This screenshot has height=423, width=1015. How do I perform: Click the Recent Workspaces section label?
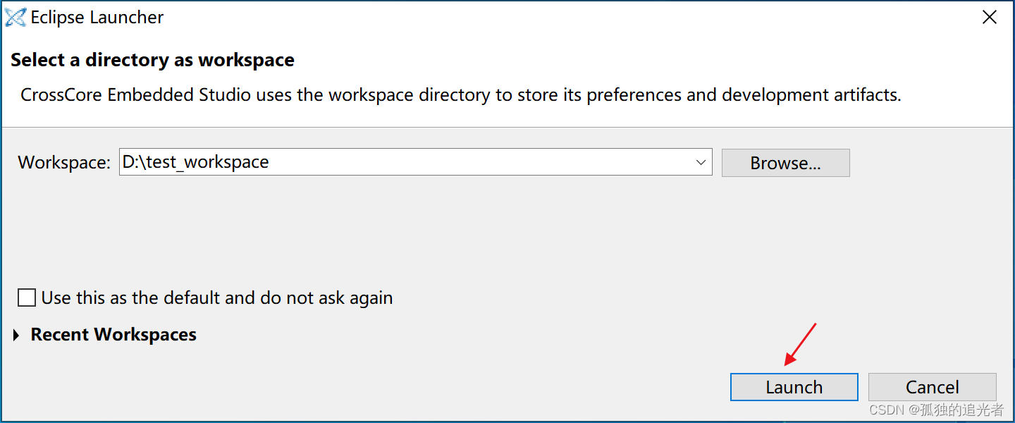click(x=113, y=335)
